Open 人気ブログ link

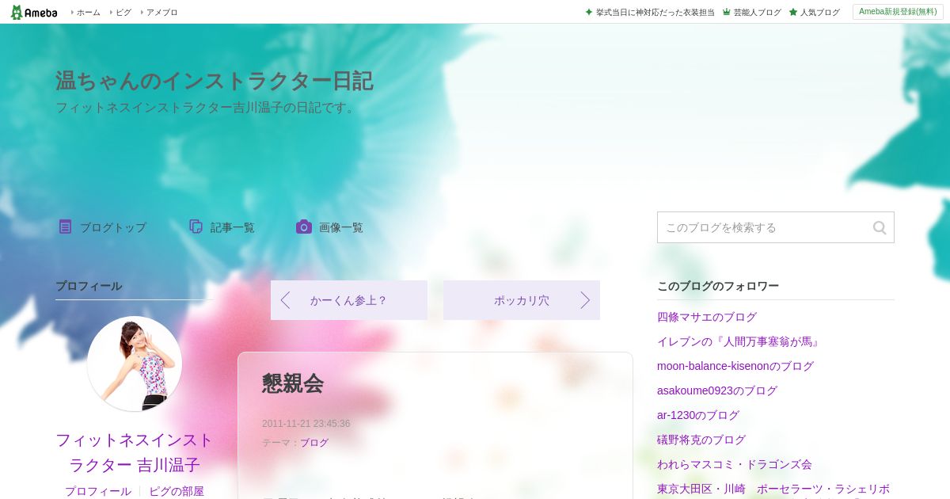[819, 12]
